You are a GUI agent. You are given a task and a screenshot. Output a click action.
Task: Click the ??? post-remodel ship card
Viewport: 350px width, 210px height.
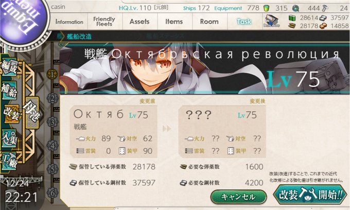tap(222, 132)
